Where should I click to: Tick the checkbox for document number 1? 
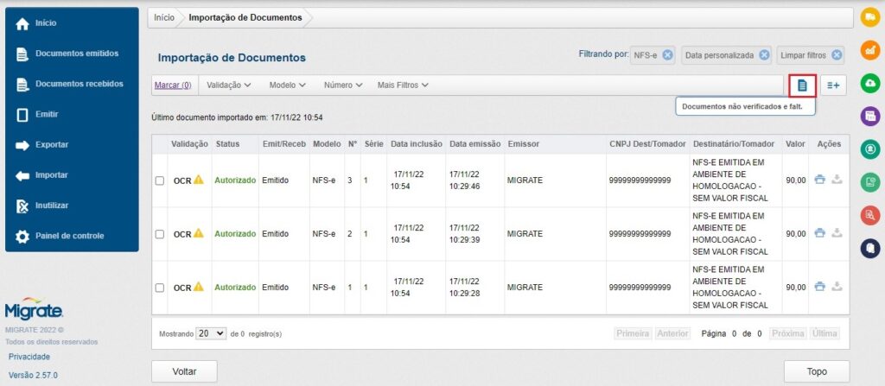click(159, 287)
